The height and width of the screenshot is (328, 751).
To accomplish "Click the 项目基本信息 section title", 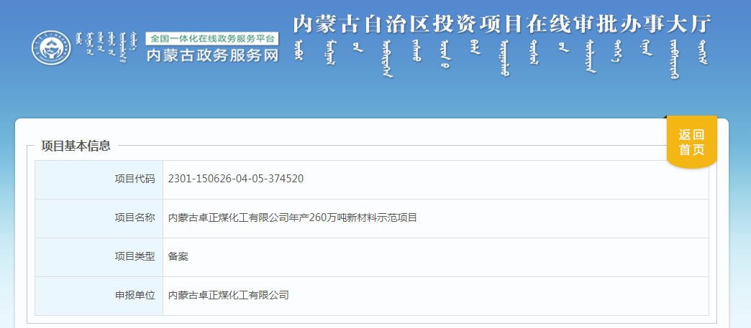I will coord(76,146).
